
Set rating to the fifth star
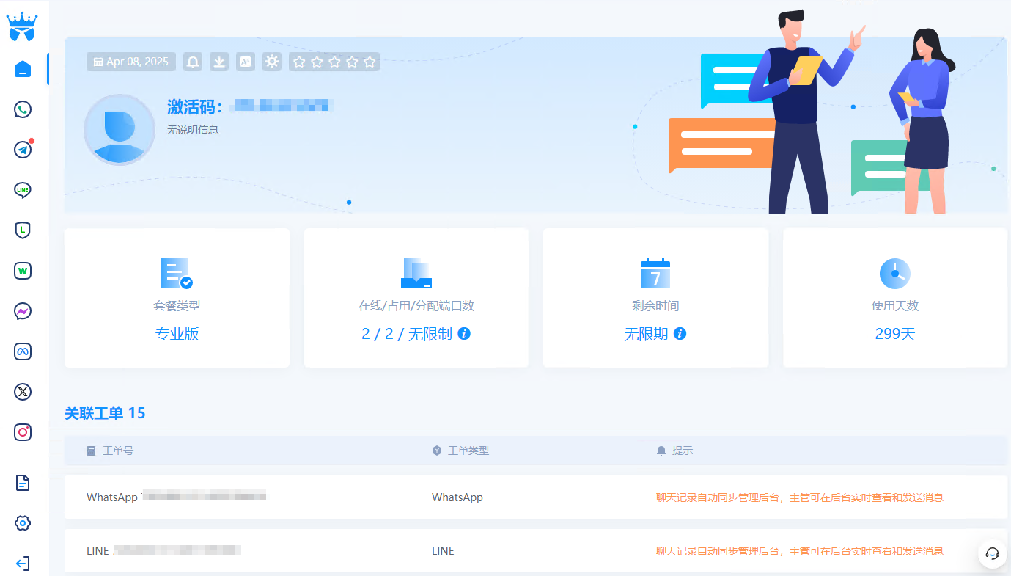[x=370, y=62]
